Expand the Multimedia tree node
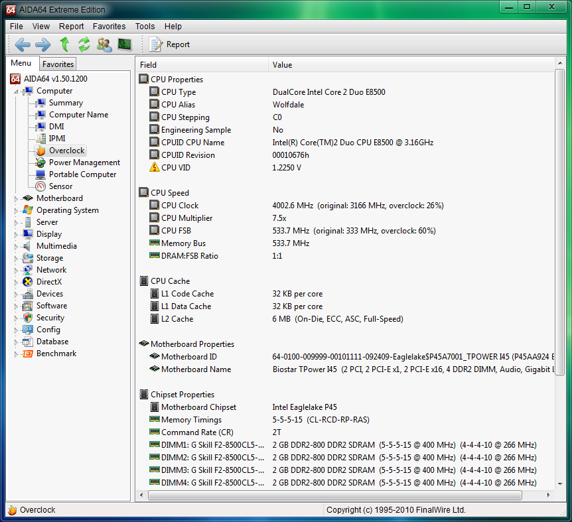Image resolution: width=572 pixels, height=522 pixels. point(16,247)
